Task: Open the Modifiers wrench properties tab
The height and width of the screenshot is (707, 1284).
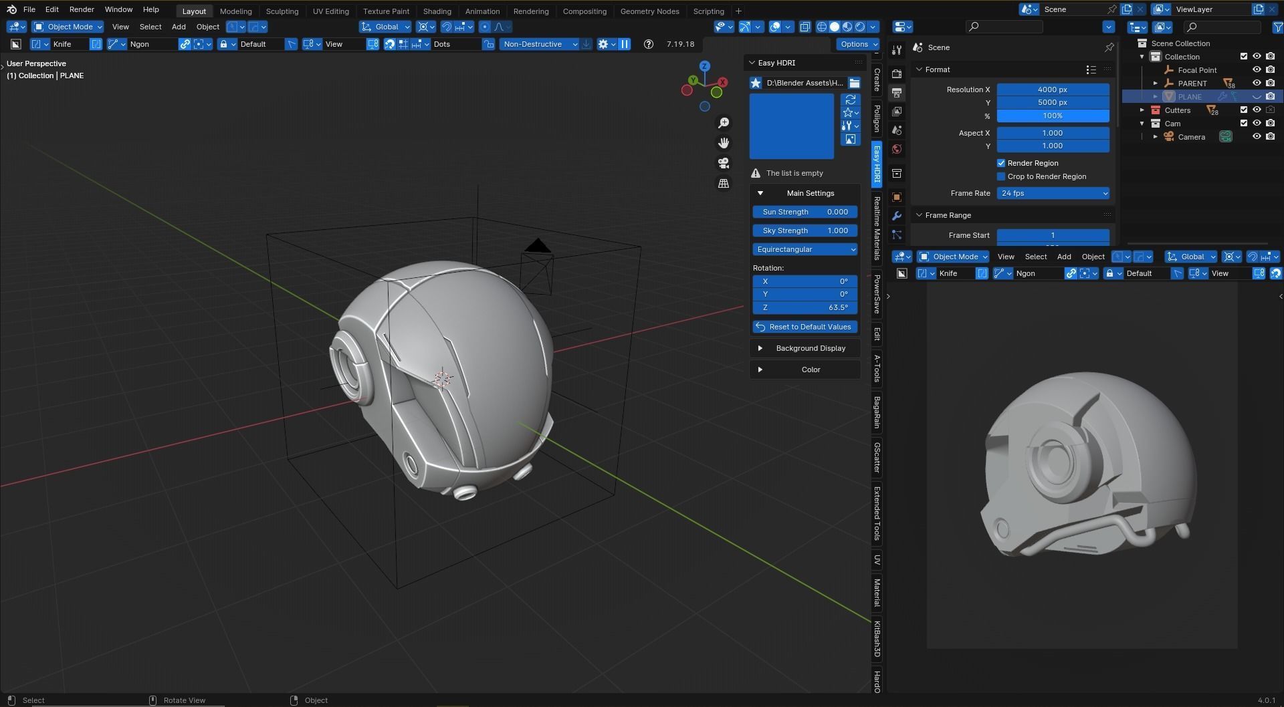Action: click(897, 216)
